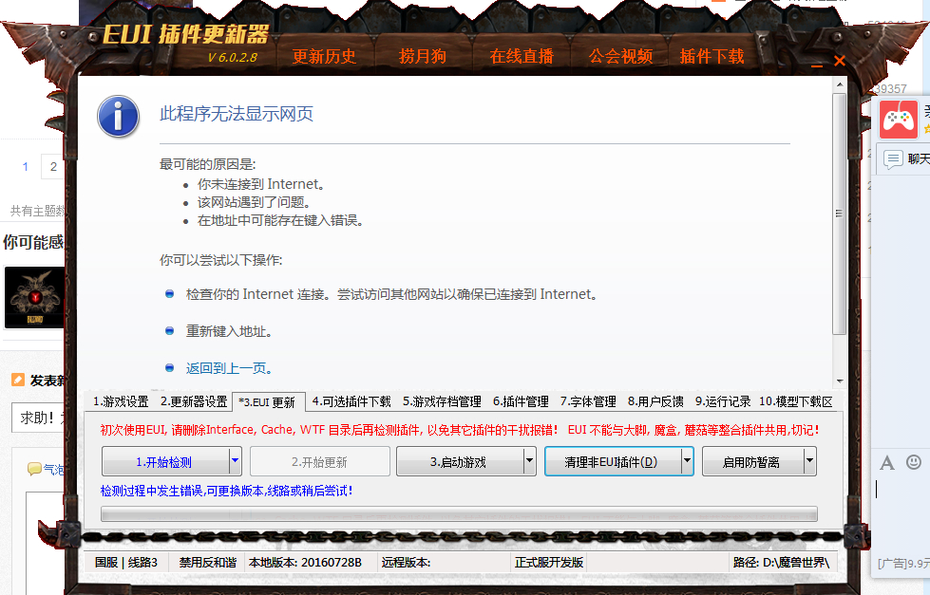This screenshot has width=930, height=595.
Task: Click the game thumbnail on the forum page behind
Action: point(34,297)
